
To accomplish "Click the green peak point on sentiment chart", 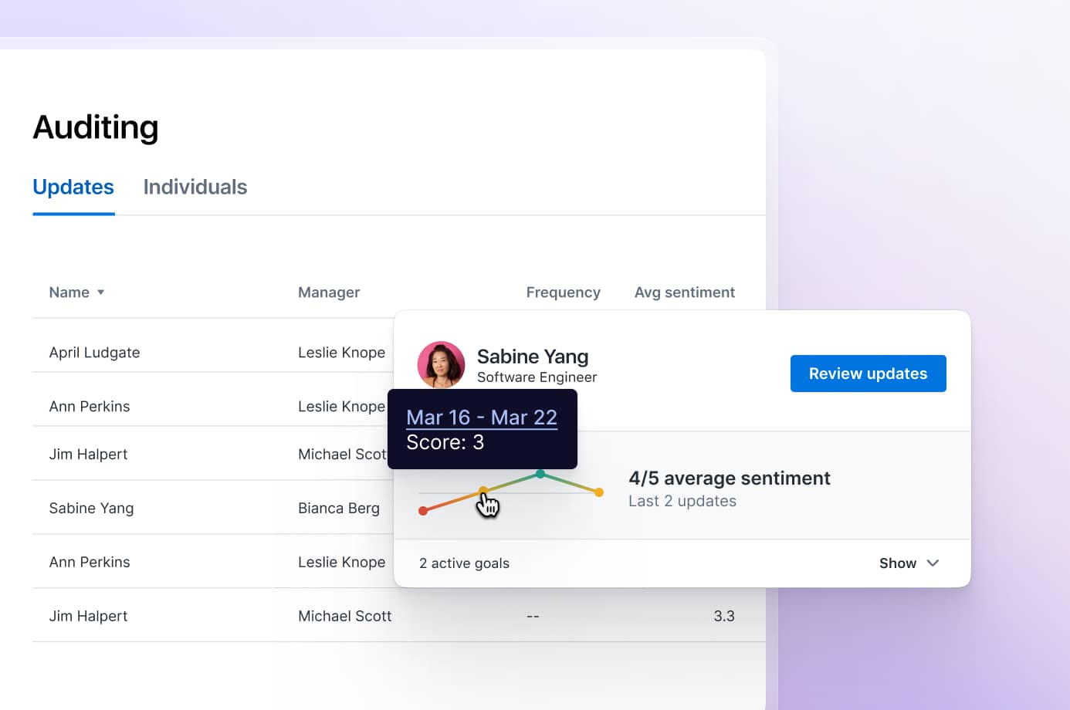I will [540, 474].
